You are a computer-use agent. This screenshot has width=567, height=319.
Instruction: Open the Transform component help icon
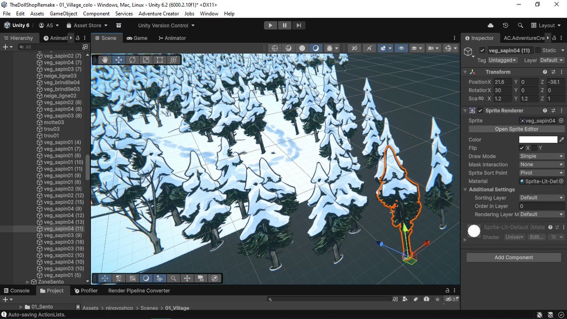click(x=545, y=72)
